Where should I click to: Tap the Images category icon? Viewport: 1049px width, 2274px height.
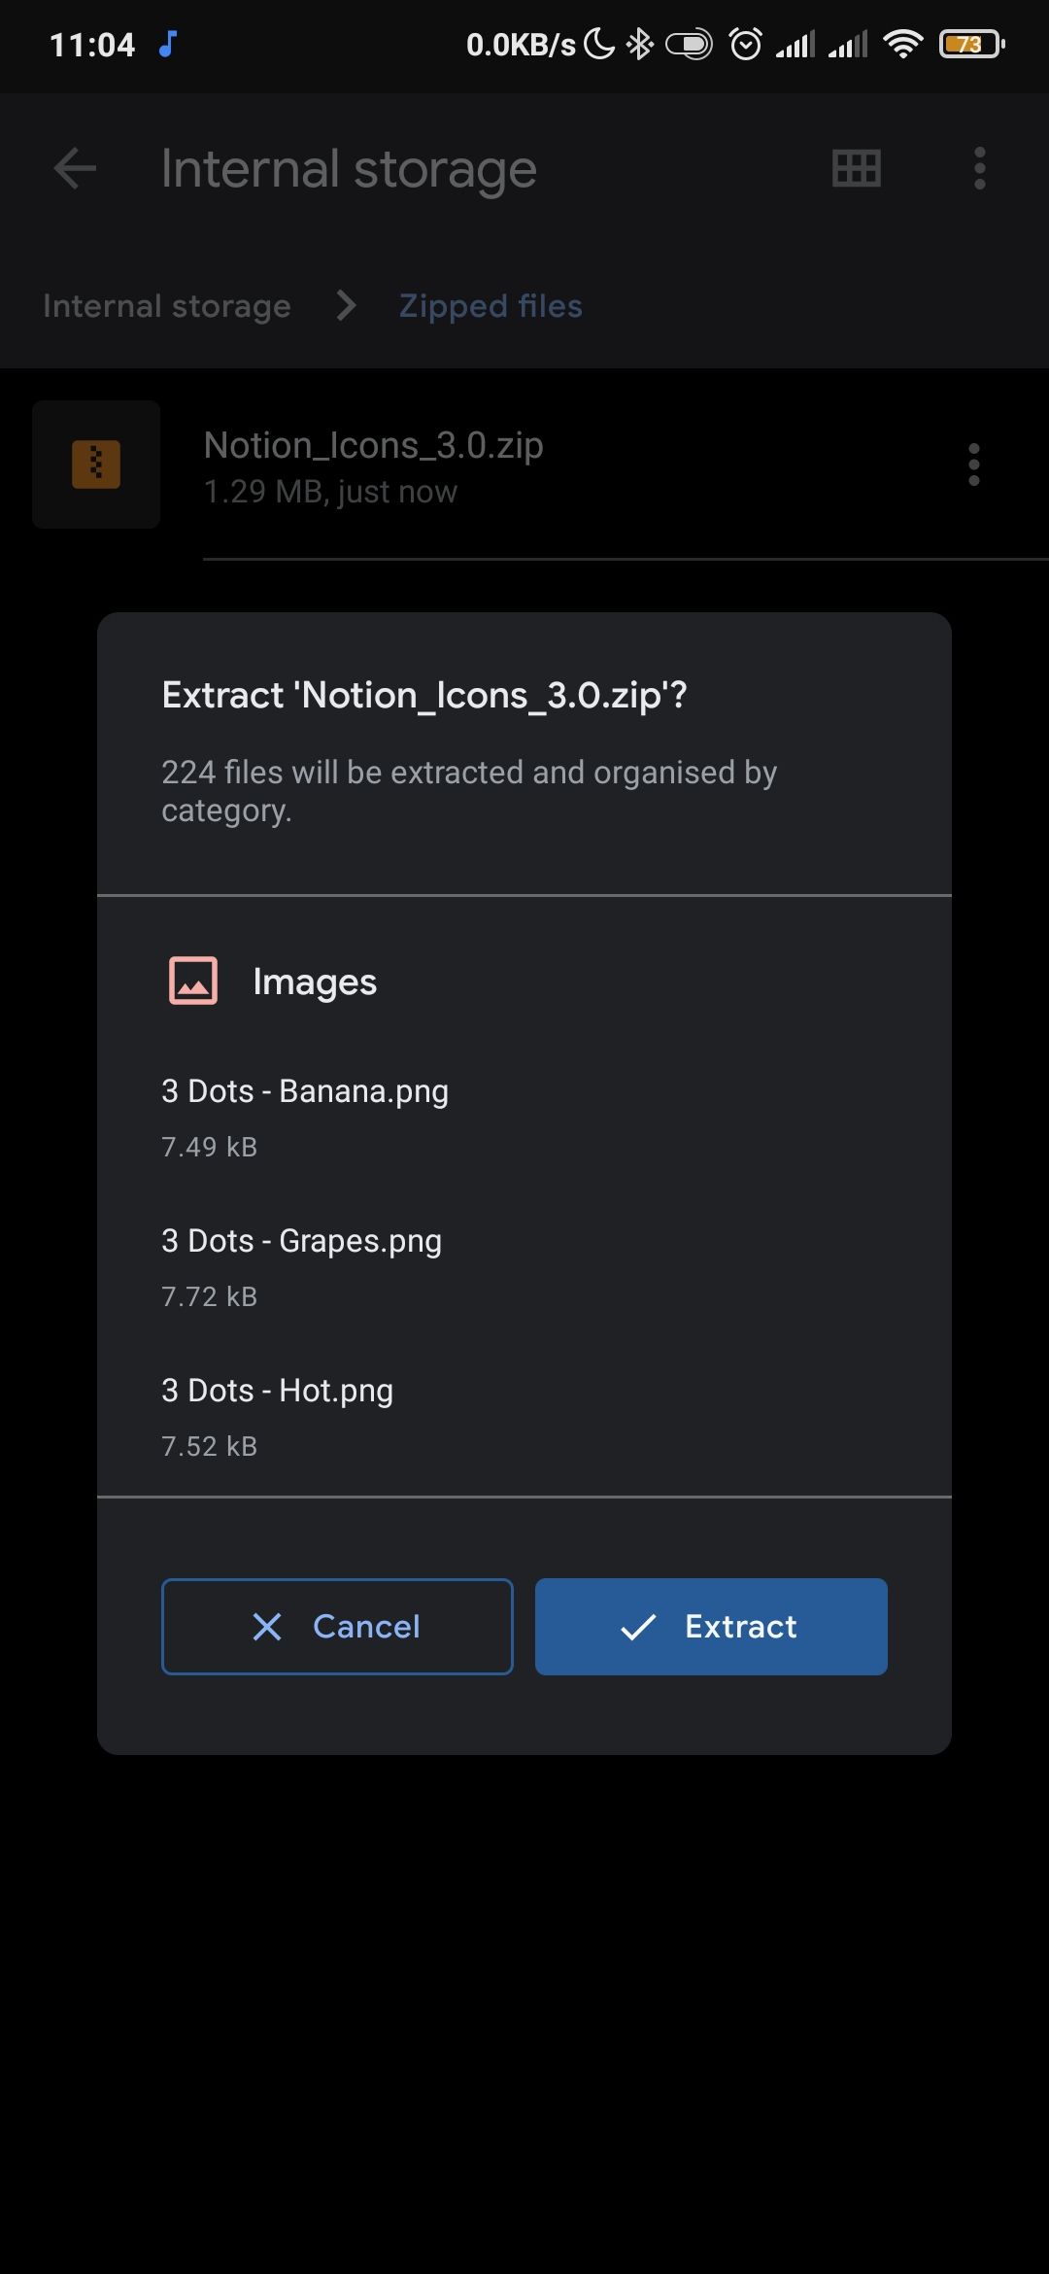point(193,981)
